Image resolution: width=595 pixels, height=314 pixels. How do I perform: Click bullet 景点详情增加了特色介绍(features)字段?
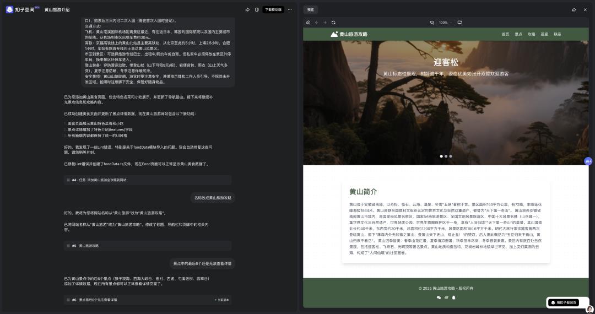(100, 129)
